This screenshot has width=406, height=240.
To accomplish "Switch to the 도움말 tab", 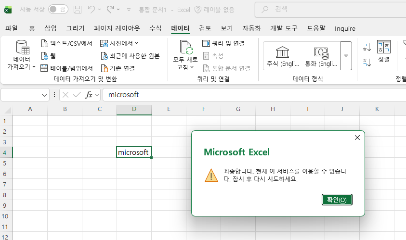I will pos(316,28).
